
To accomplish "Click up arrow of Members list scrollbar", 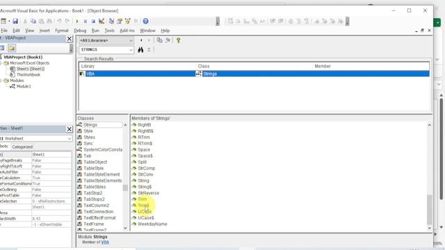I will click(x=430, y=125).
